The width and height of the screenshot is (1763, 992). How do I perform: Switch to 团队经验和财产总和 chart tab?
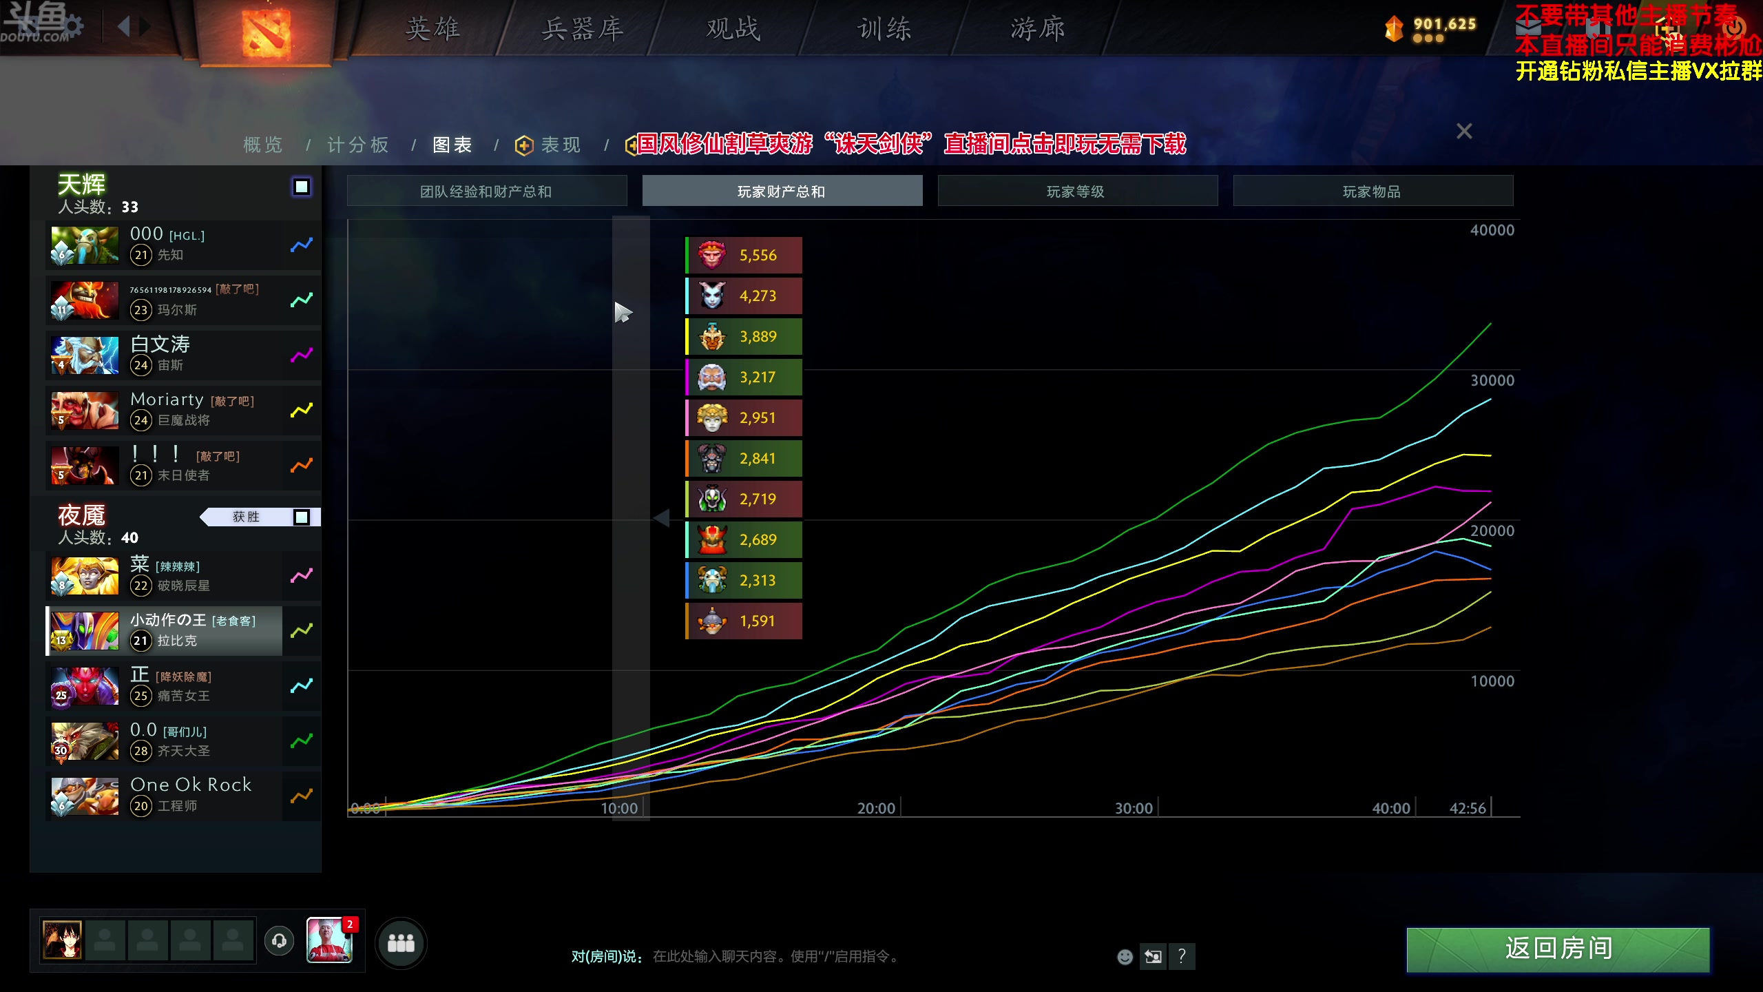point(487,192)
